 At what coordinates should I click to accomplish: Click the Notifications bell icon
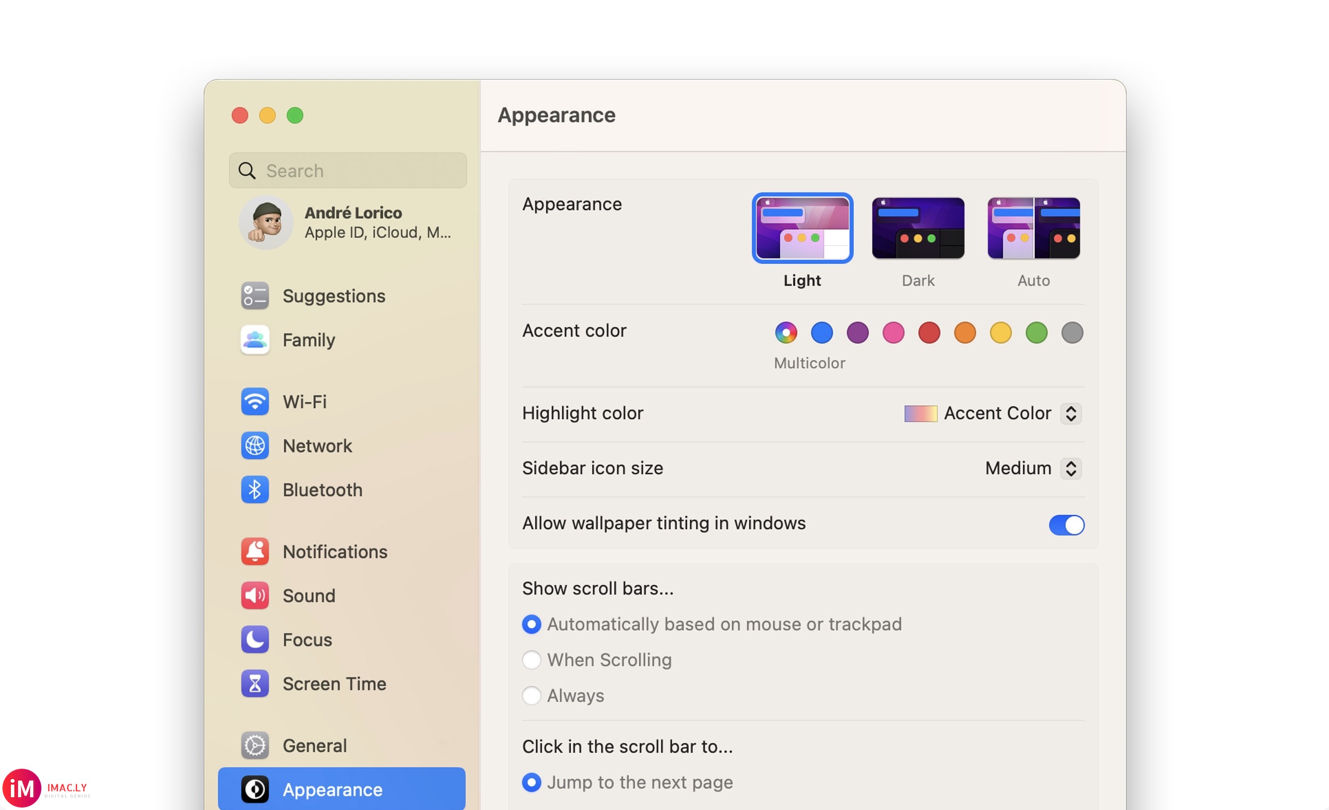254,551
